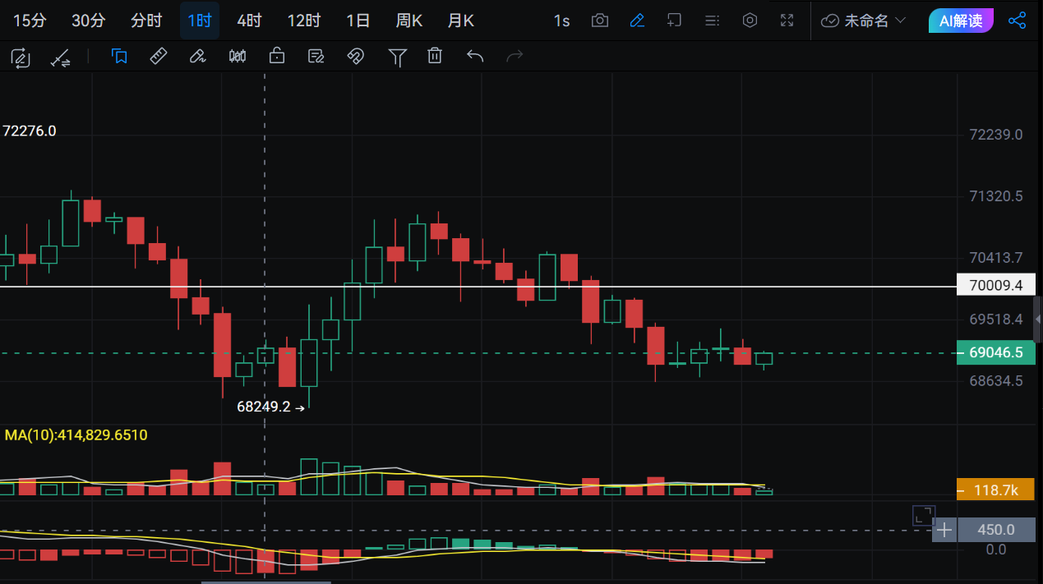Click the AI解读 button
Screen dimensions: 1043x584
point(961,21)
